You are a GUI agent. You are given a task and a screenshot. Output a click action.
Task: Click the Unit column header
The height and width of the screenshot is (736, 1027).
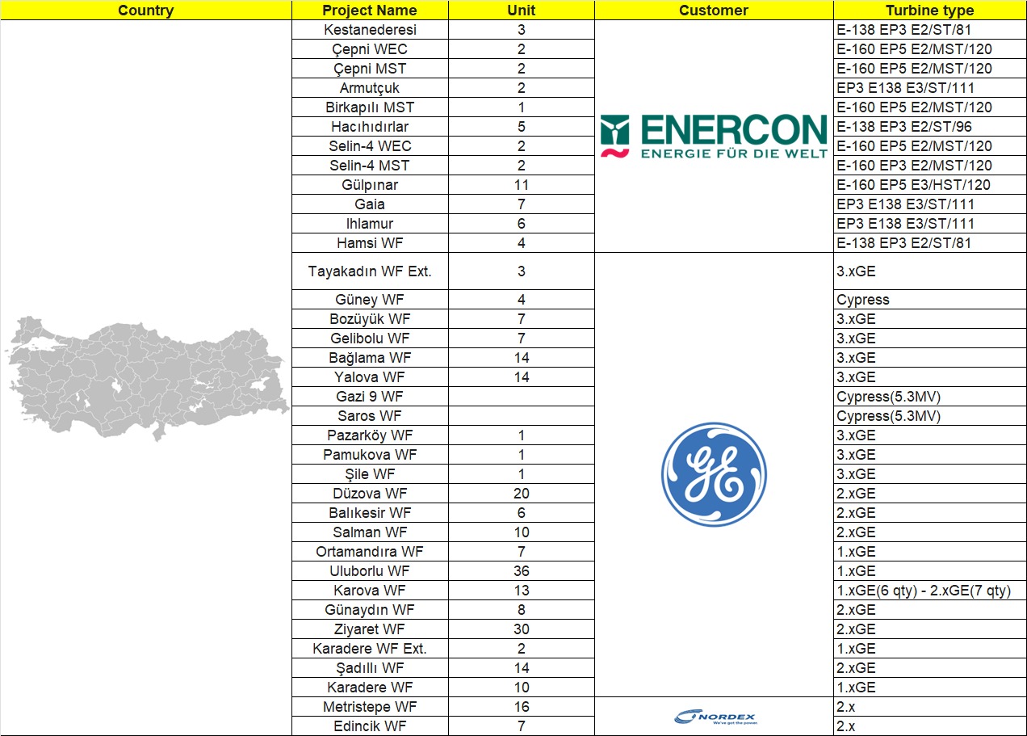click(522, 11)
